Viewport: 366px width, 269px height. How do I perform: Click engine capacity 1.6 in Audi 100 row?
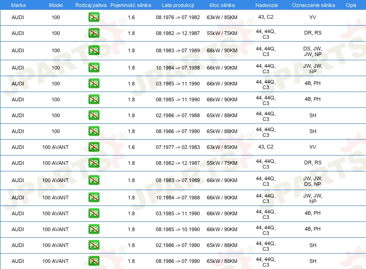[x=131, y=17]
